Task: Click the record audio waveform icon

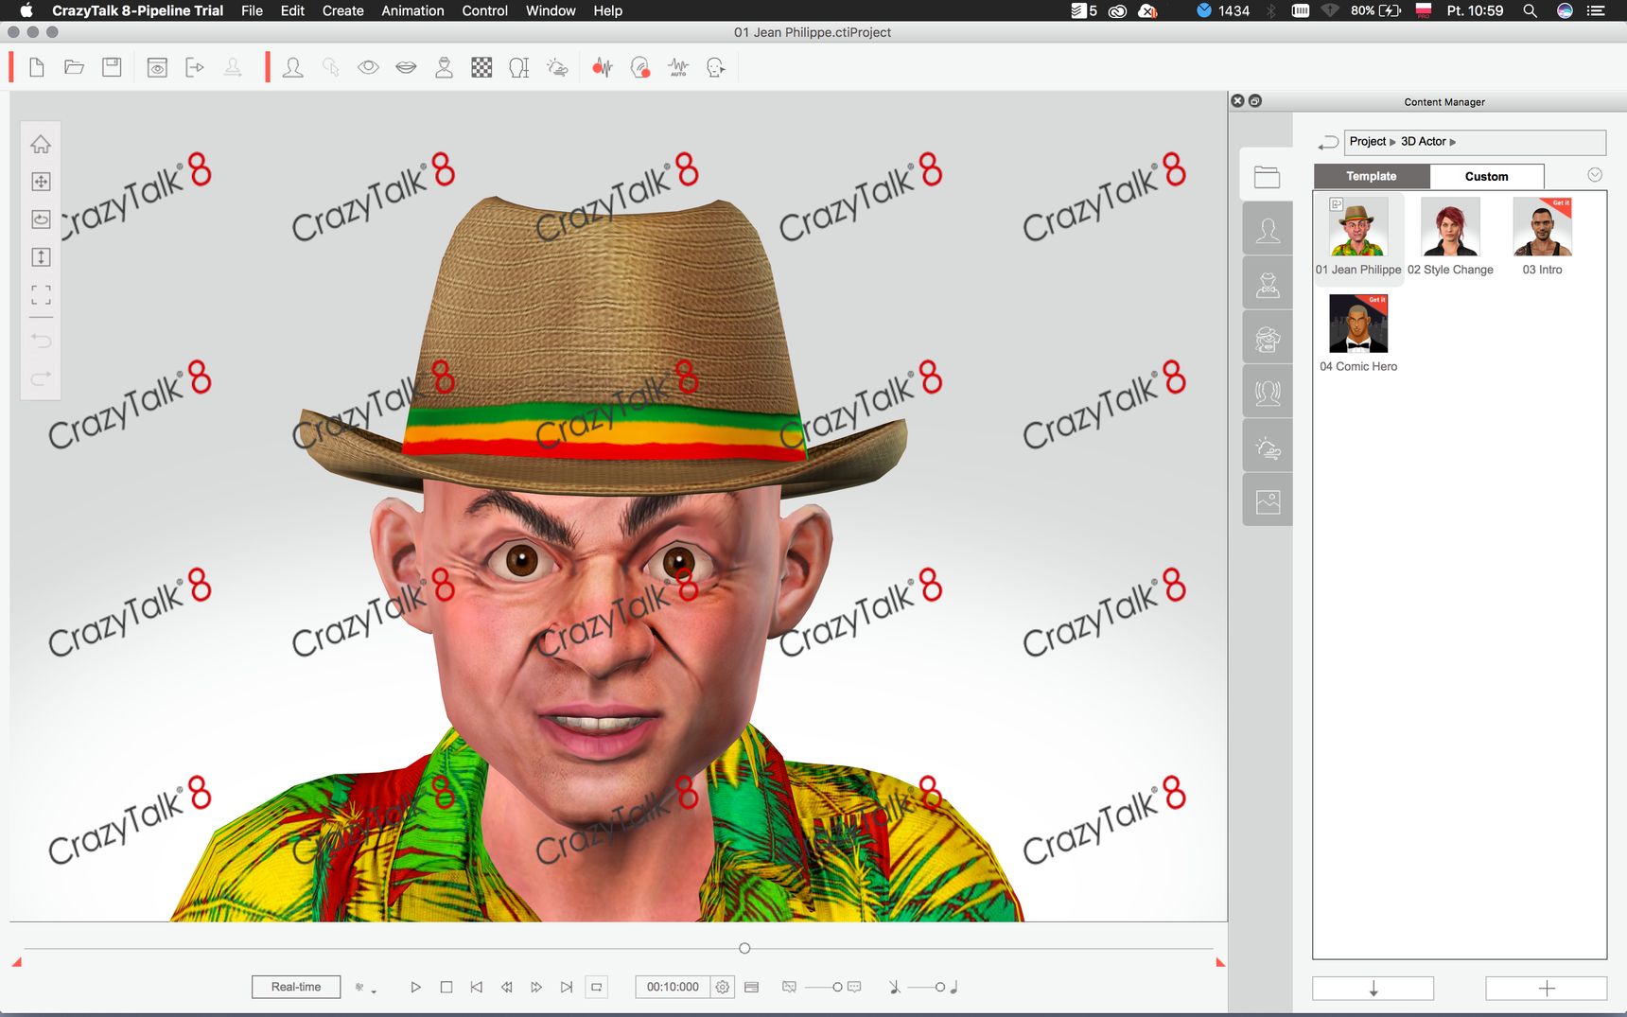Action: 603,67
